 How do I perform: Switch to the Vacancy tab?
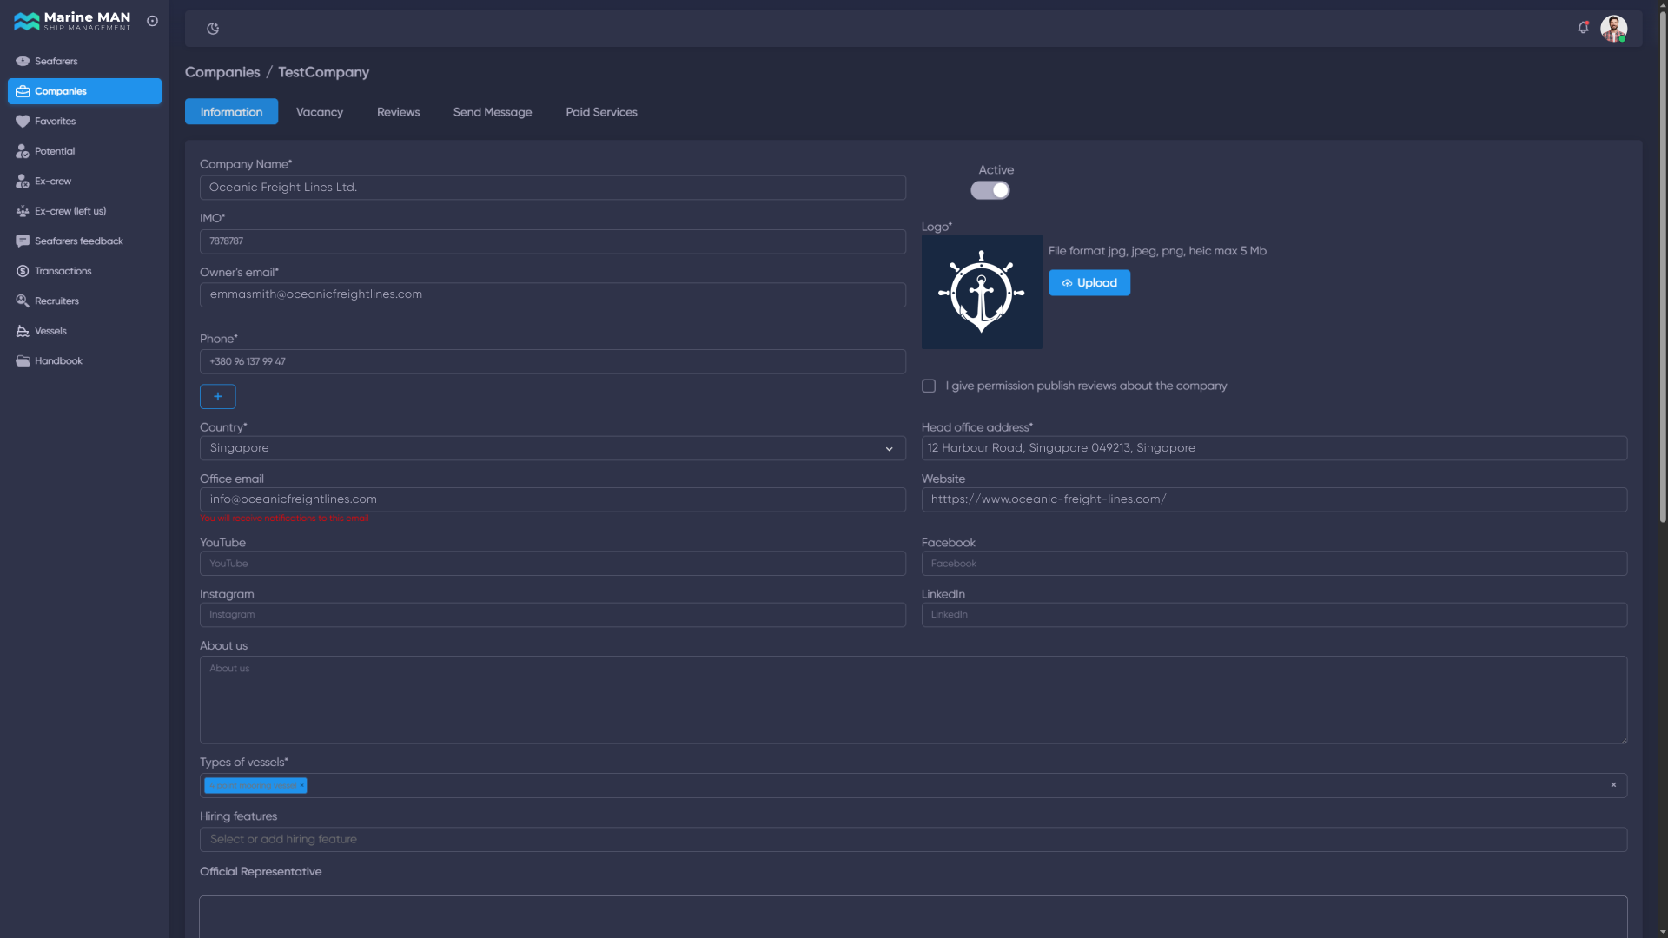pos(320,112)
